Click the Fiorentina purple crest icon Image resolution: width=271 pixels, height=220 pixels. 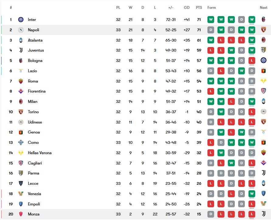[x=21, y=91]
